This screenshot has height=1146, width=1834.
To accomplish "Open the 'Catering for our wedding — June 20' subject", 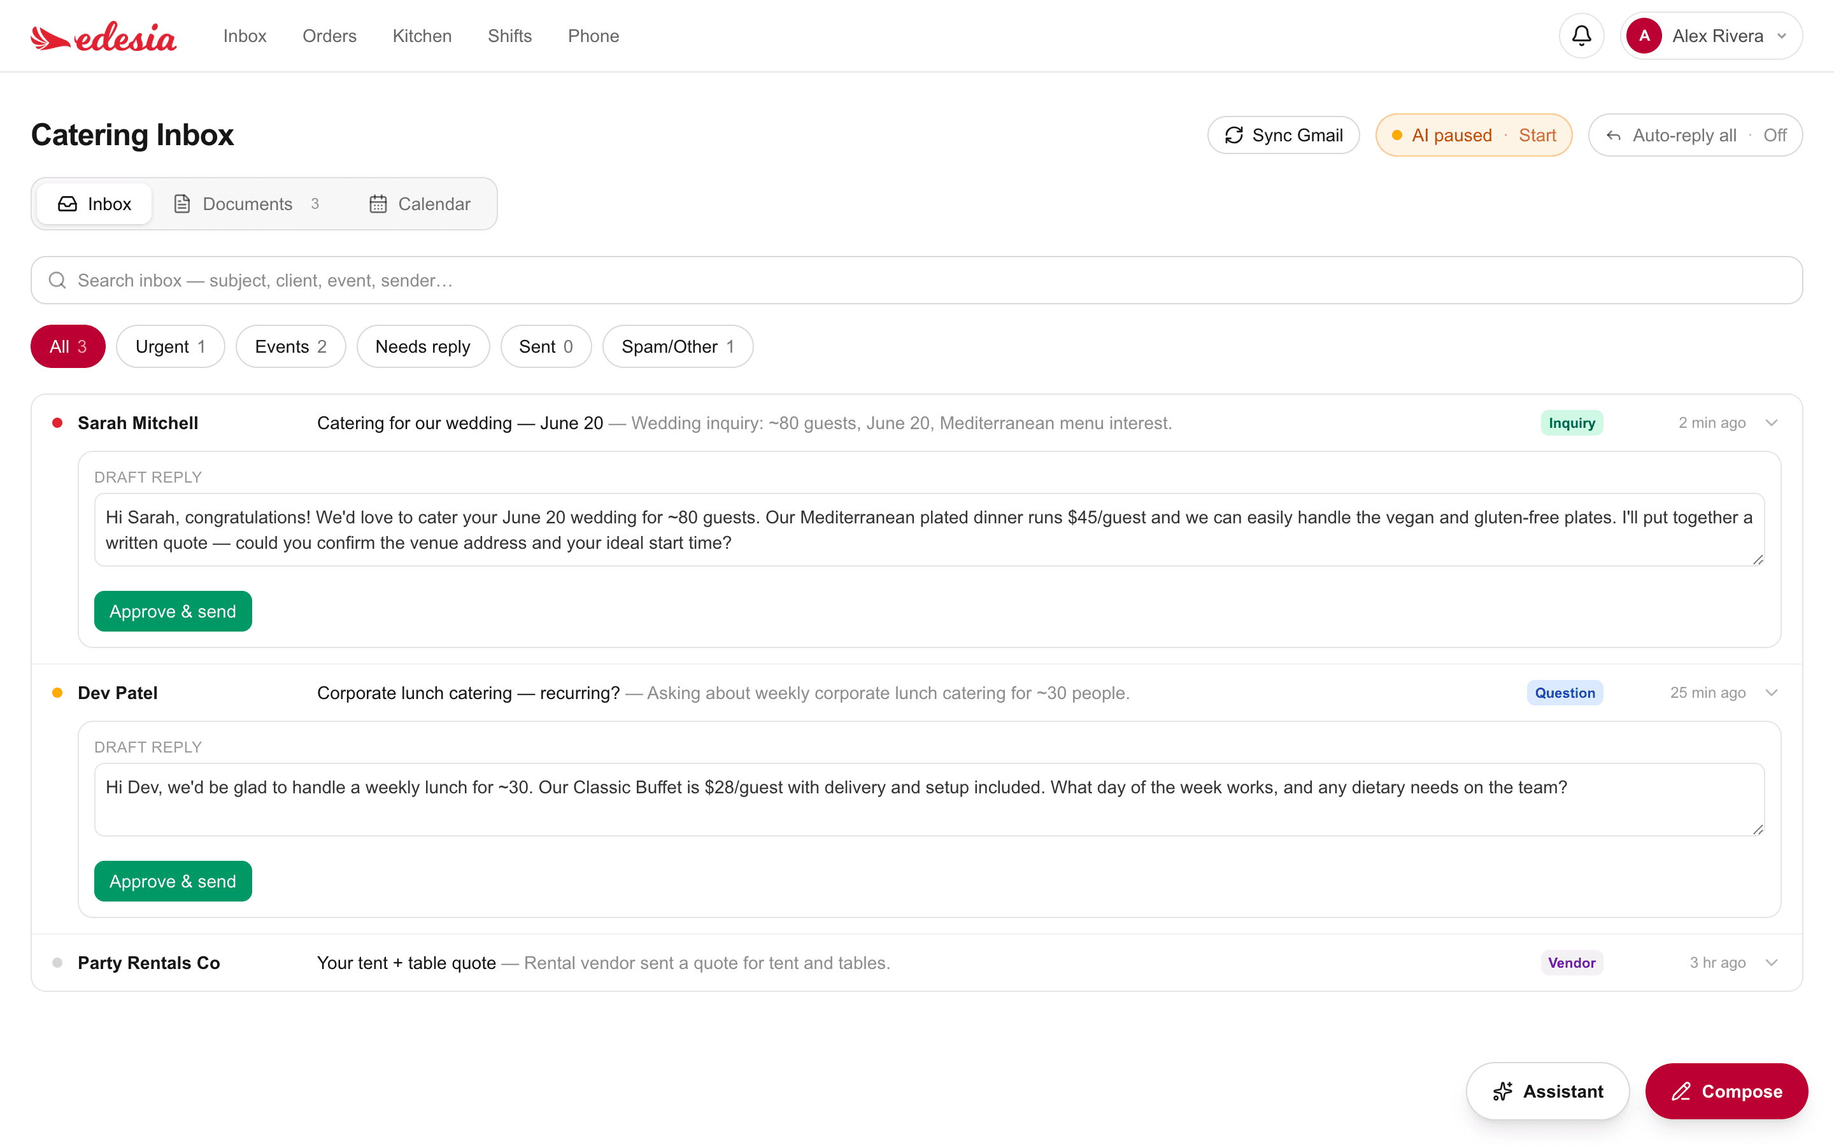I will pyautogui.click(x=460, y=423).
